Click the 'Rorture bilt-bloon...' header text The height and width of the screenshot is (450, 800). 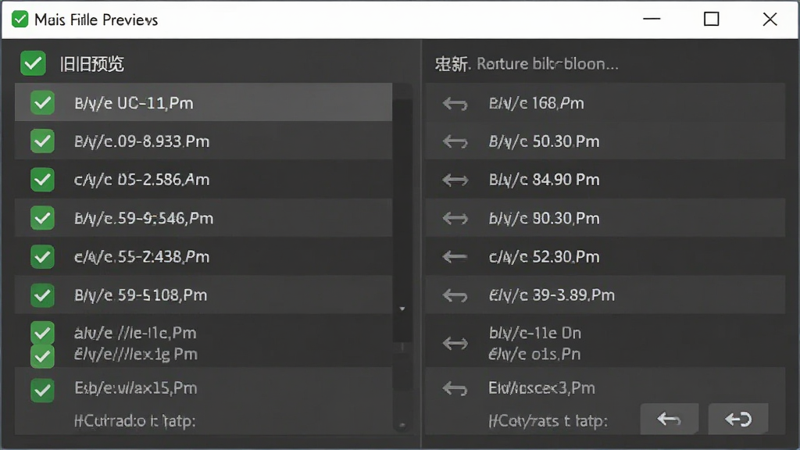click(x=548, y=64)
